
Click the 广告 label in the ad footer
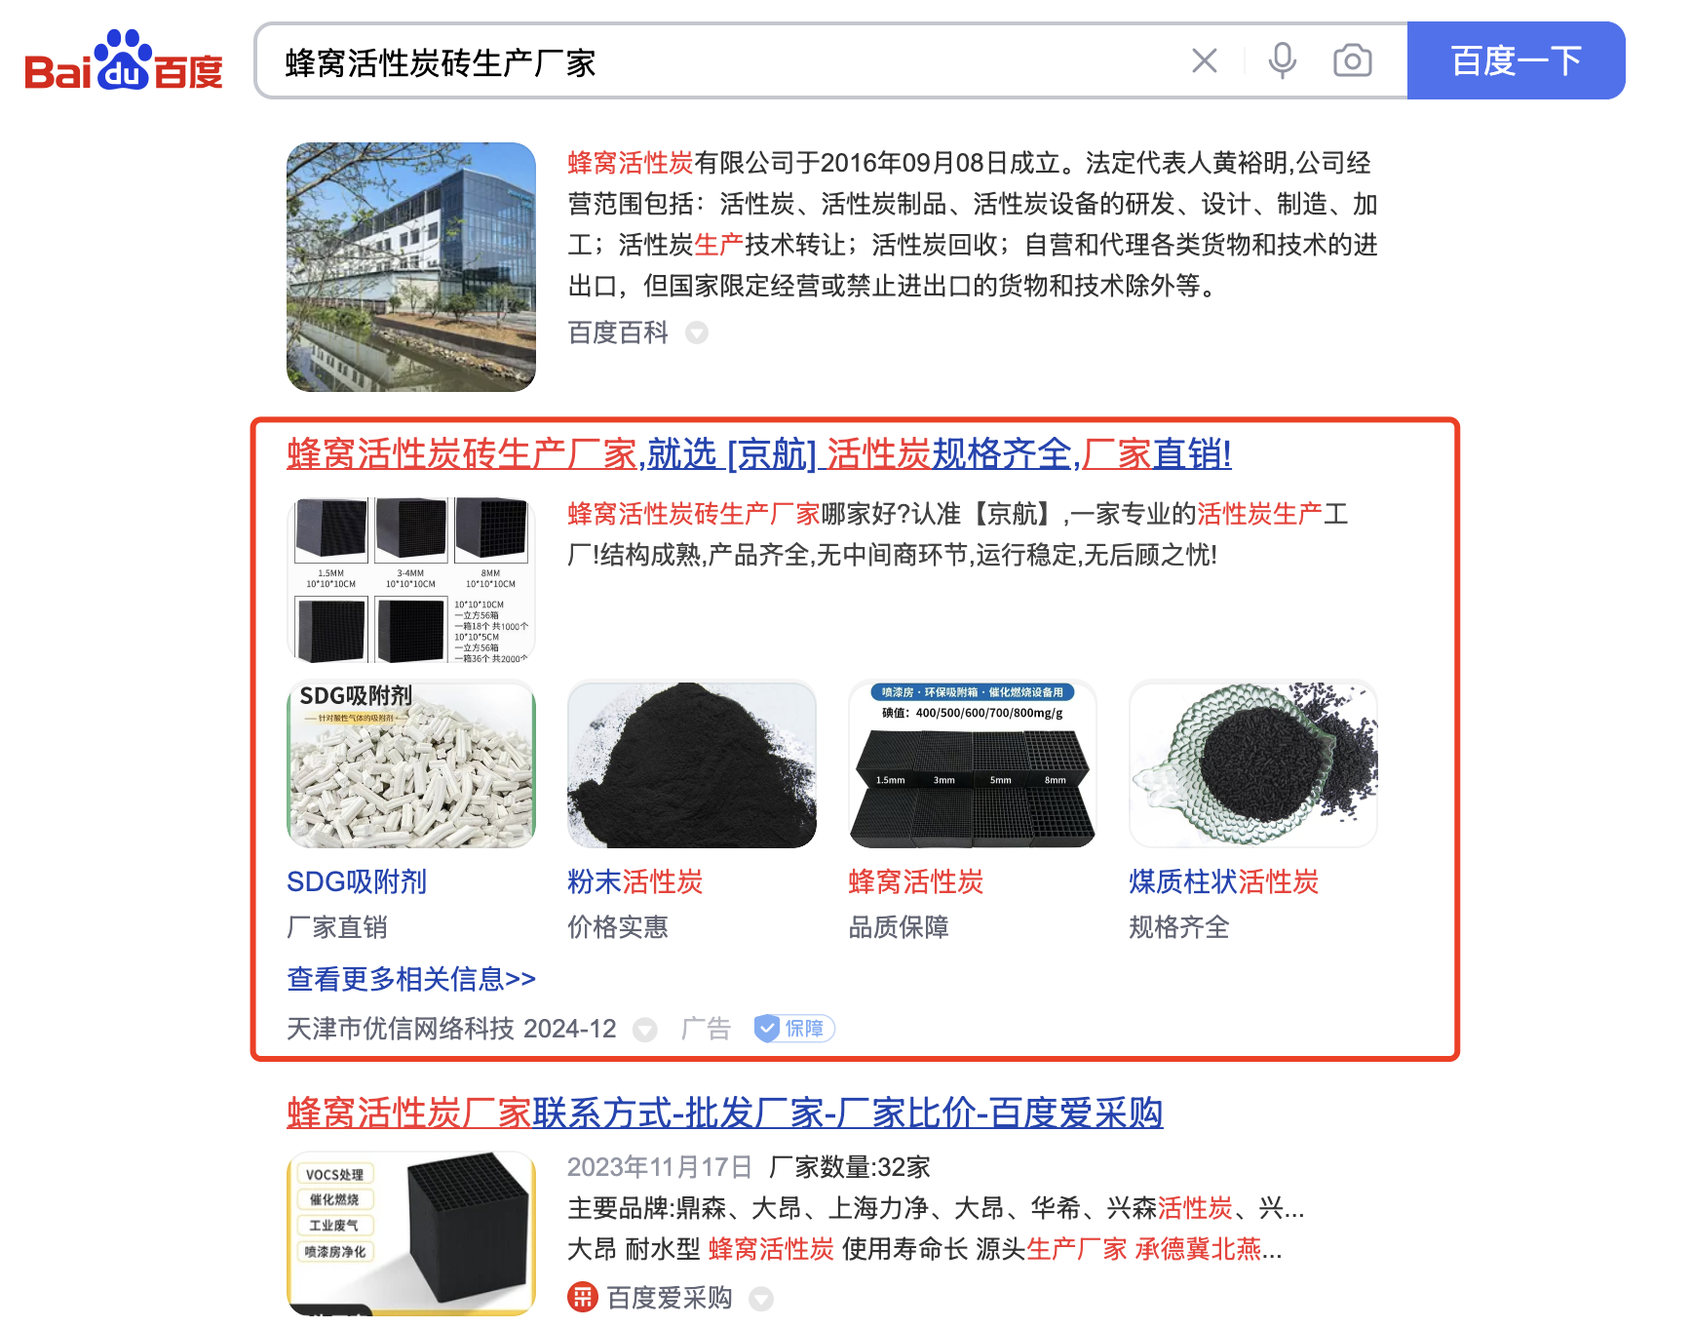click(x=706, y=1029)
